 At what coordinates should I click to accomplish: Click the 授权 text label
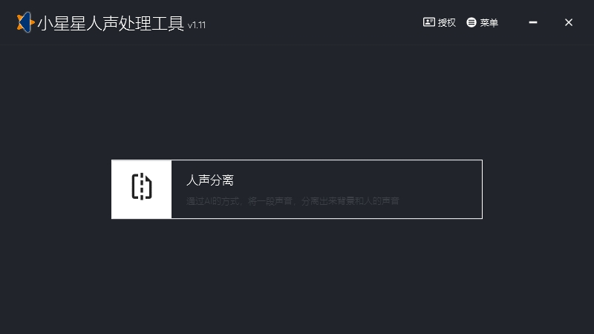[447, 23]
